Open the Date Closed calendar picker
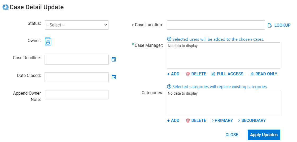Image resolution: width=297 pixels, height=142 pixels. click(x=114, y=77)
